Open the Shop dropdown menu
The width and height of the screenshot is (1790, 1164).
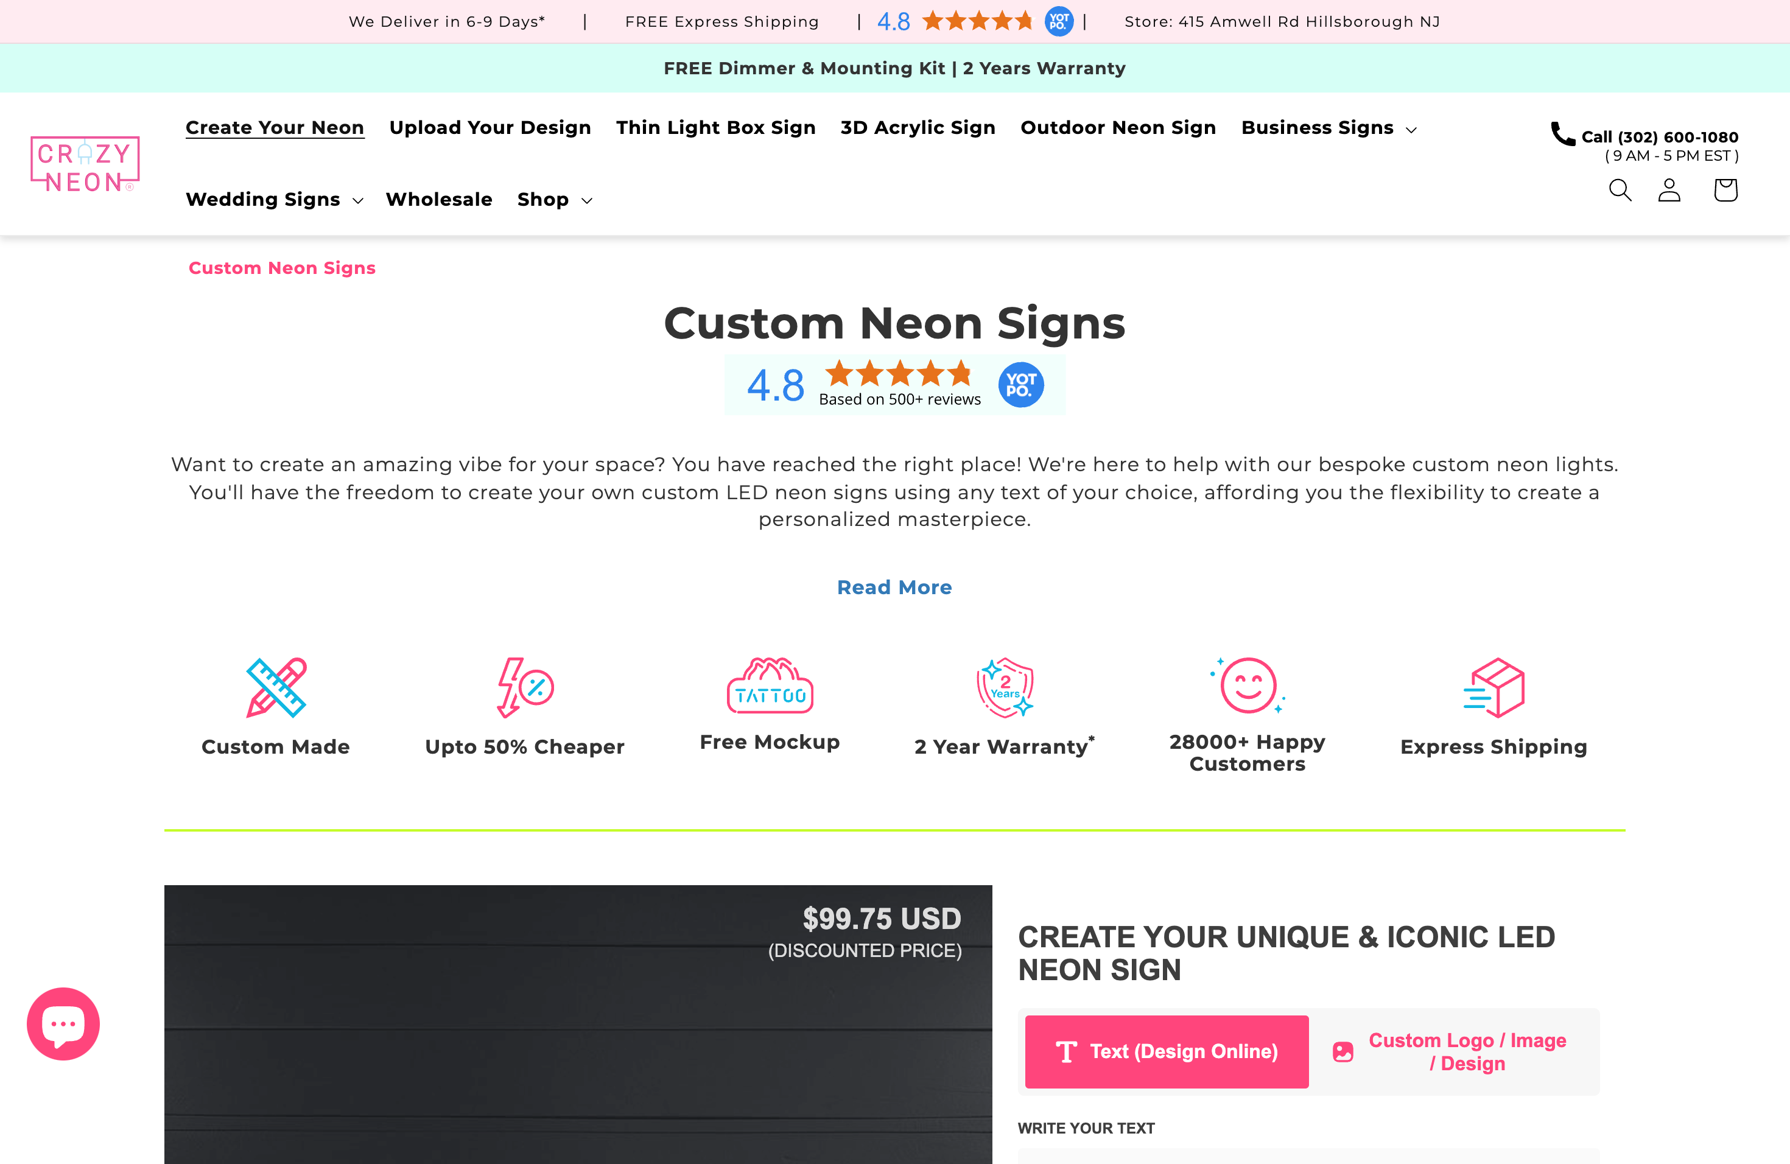pos(553,199)
